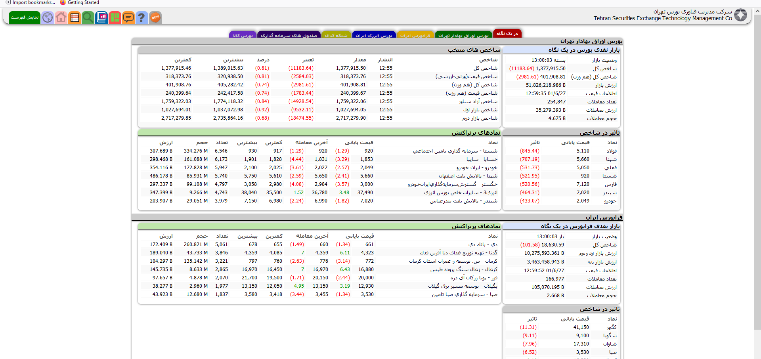
Task: Open Import bookmarks in bookmarks bar
Action: point(30,3)
